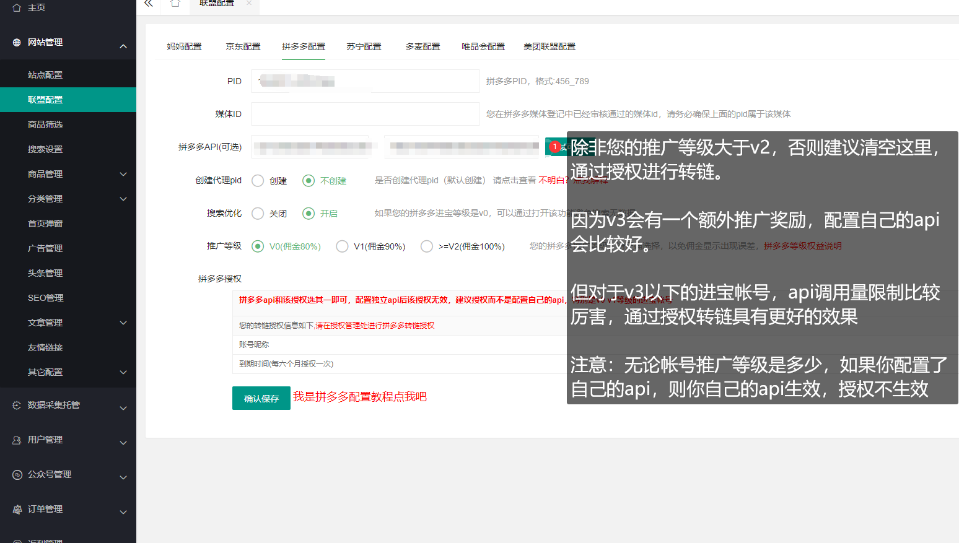This screenshot has width=959, height=543.
Task: Close the 联盟配置 page tab
Action: tap(249, 3)
